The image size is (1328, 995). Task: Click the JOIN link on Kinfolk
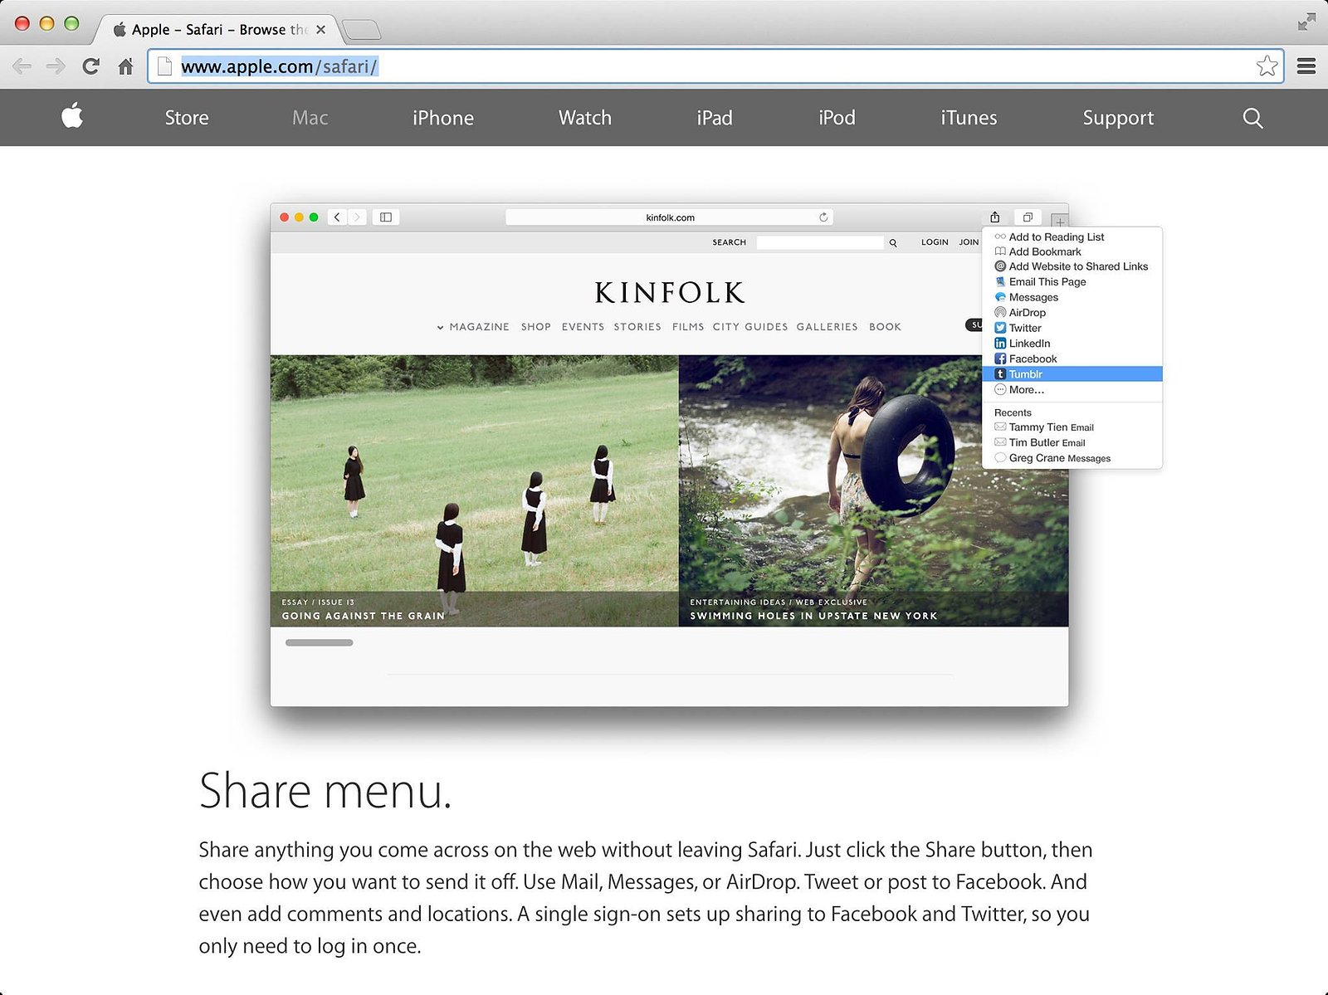click(x=969, y=242)
